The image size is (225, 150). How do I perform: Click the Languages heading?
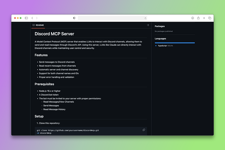(160, 39)
